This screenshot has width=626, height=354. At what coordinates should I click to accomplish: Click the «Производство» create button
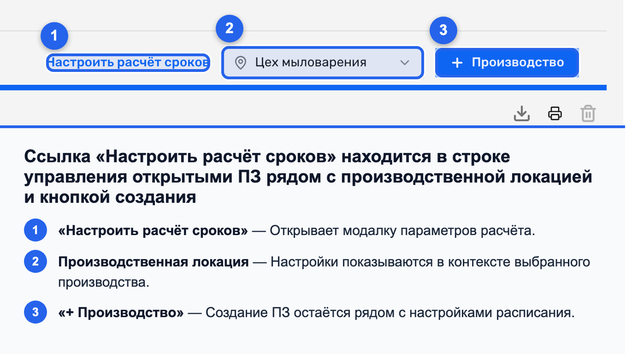coord(507,63)
